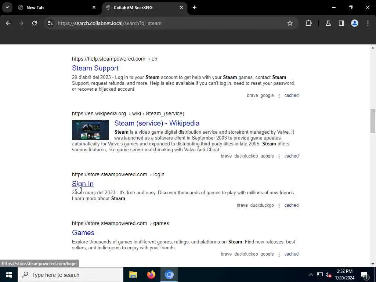Screen dimensions: 376x282
Task: Open File Explorer from the taskbar
Action: click(133, 275)
